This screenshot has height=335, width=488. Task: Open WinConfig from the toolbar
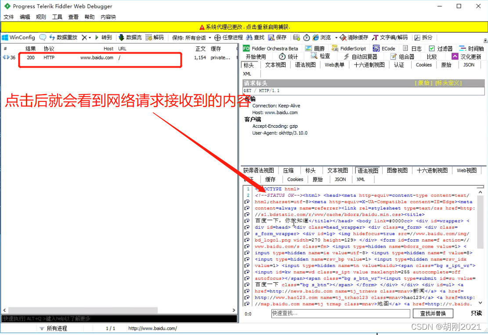[18, 38]
